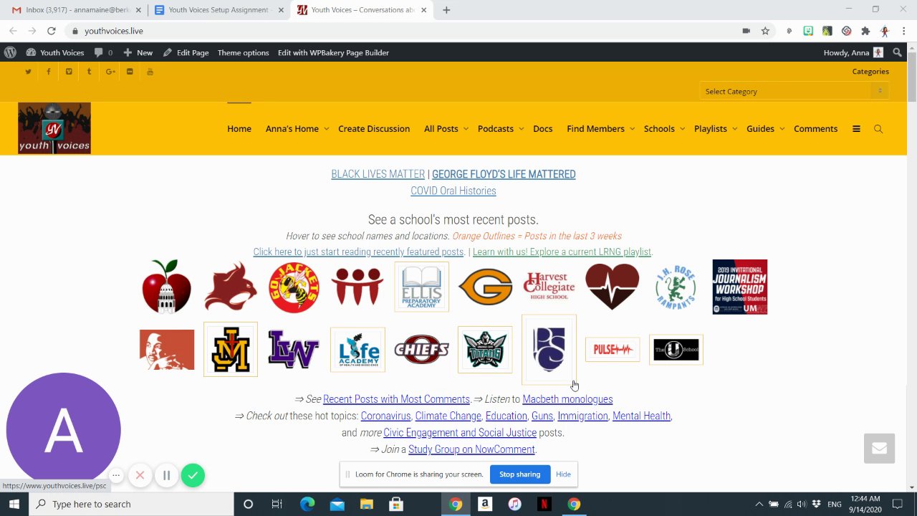Viewport: 917px width, 516px height.
Task: Open the Flickr social link icon
Action: coord(130,72)
